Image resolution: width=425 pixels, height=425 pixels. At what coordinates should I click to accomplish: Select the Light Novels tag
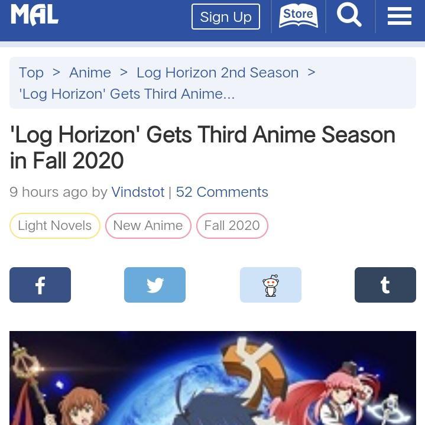[55, 226]
